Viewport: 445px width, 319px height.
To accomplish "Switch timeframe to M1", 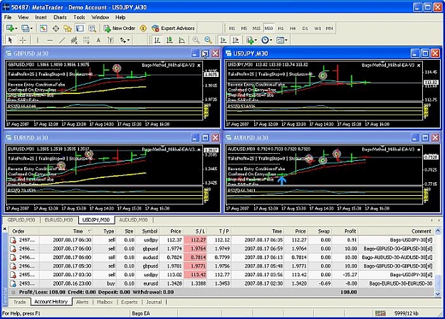I will pos(232,28).
